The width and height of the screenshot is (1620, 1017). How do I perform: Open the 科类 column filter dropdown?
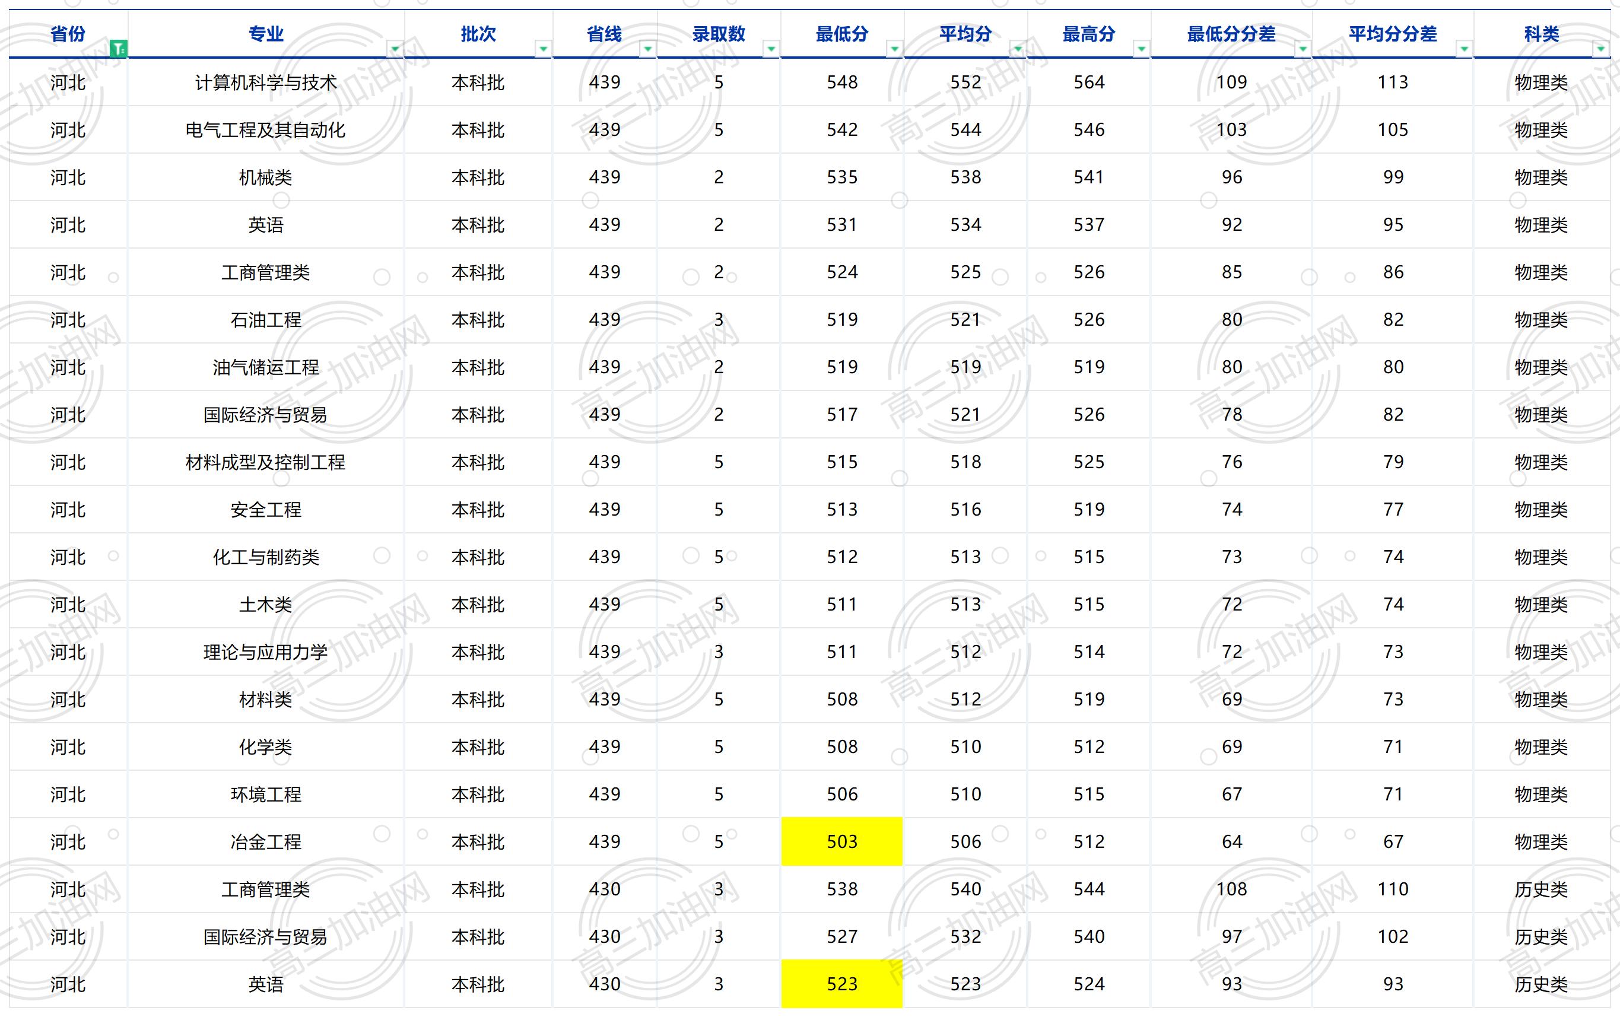(1600, 49)
